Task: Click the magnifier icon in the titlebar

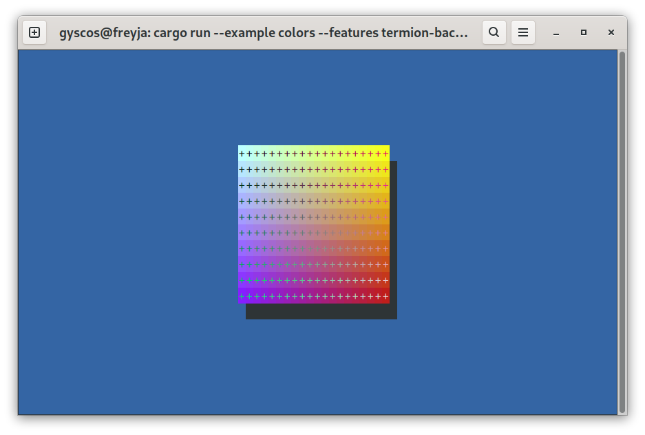Action: [x=494, y=32]
